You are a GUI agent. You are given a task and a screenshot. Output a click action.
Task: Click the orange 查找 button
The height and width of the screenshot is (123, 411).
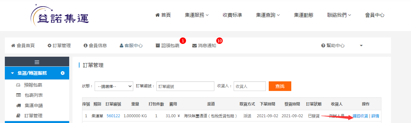click(x=280, y=86)
